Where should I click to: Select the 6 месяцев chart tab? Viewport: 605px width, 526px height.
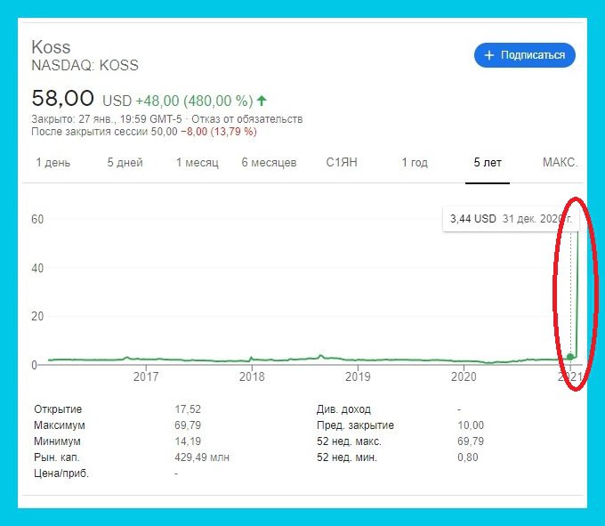coord(269,163)
